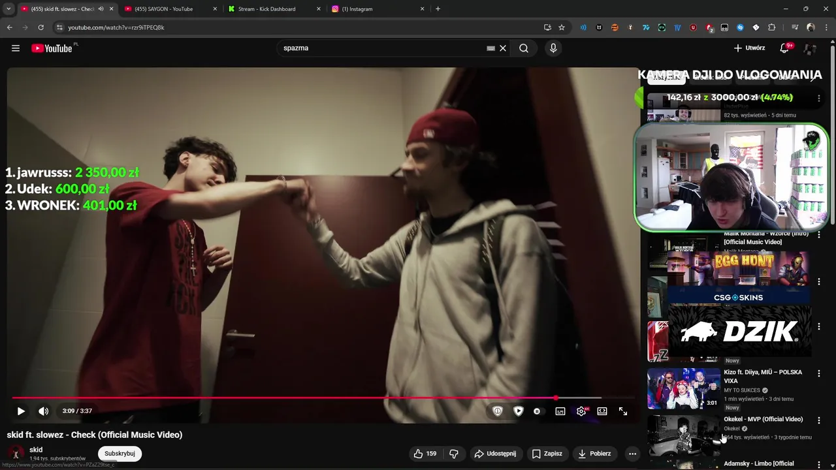Open the puzzle-piece extensions menu

[771, 27]
